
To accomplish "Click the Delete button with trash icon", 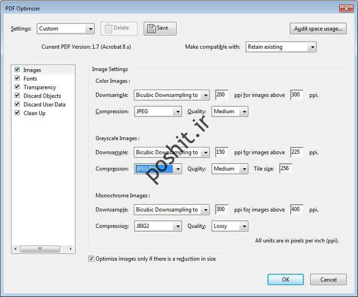I will tap(119, 28).
